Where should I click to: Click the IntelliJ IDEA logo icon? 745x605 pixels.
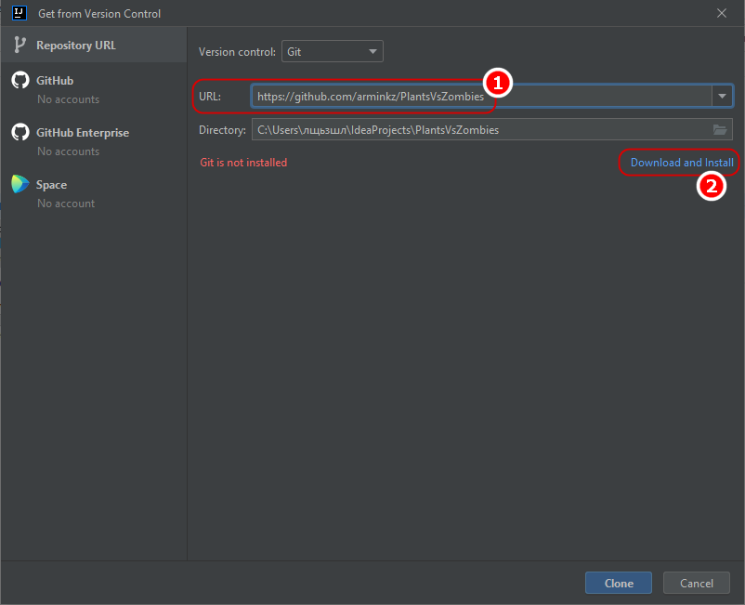(x=20, y=13)
